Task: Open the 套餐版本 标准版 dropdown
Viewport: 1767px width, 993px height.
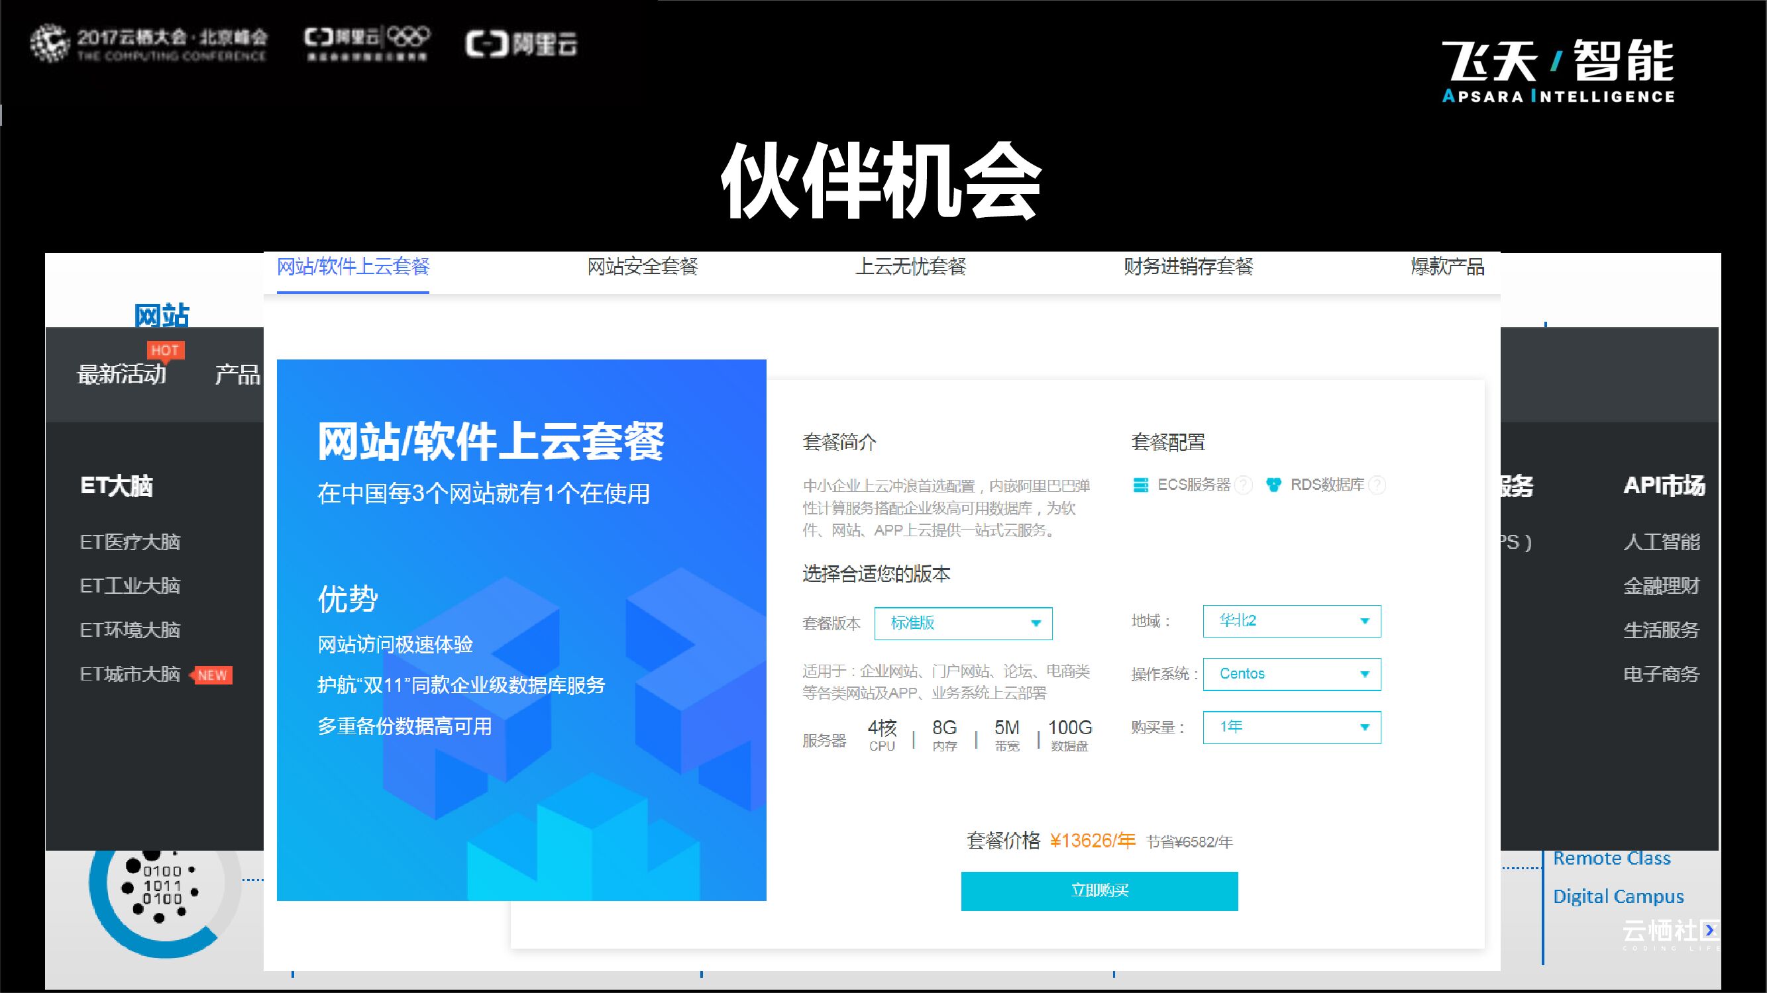Action: (x=963, y=623)
